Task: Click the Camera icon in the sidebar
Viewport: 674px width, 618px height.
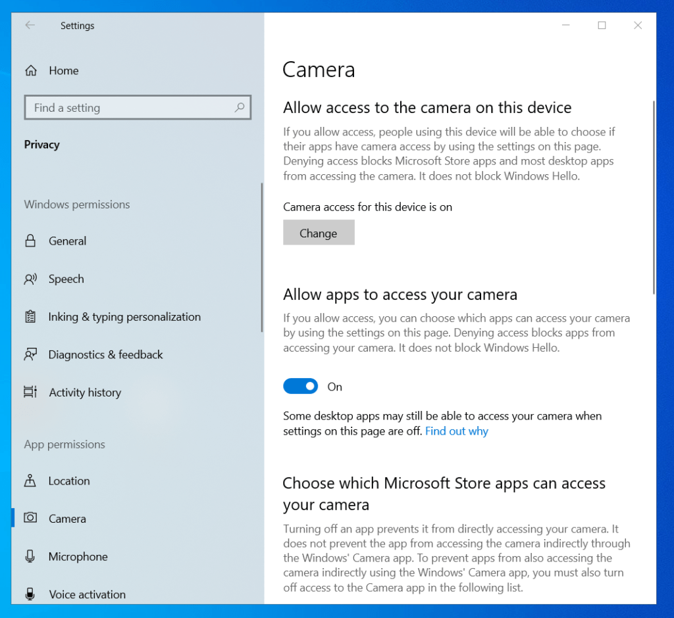Action: point(31,518)
